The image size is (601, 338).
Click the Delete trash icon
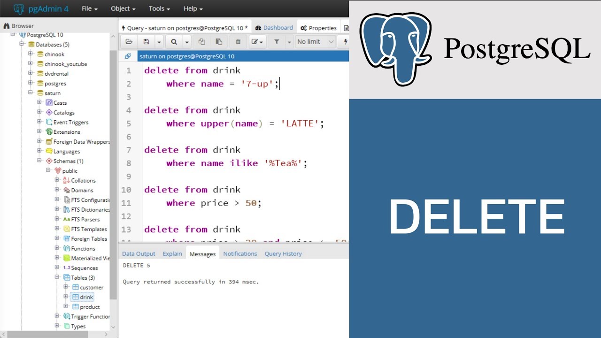[x=238, y=42]
